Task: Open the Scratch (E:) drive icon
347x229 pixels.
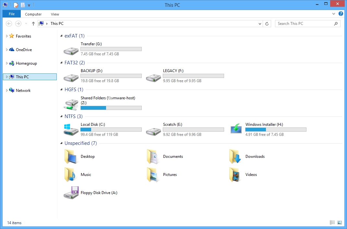Action: tap(153, 132)
